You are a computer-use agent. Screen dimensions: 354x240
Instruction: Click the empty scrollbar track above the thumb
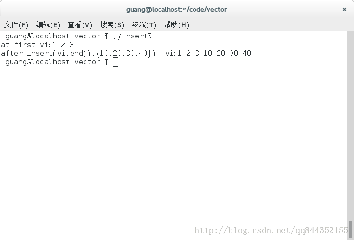(350, 126)
